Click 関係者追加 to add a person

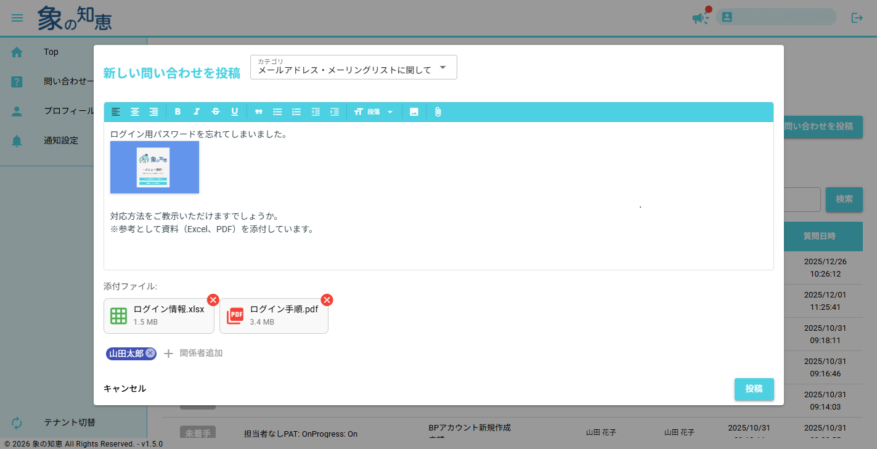[x=194, y=354]
